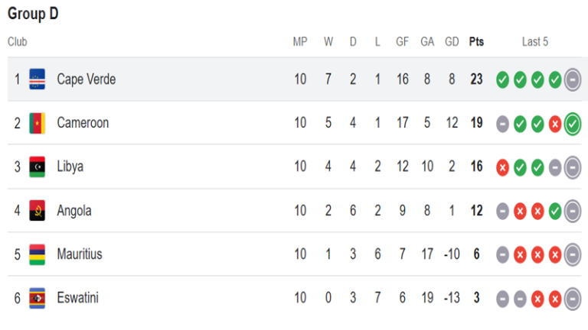
Task: Click Eswatini's outlined latest draw icon
Action: click(573, 299)
